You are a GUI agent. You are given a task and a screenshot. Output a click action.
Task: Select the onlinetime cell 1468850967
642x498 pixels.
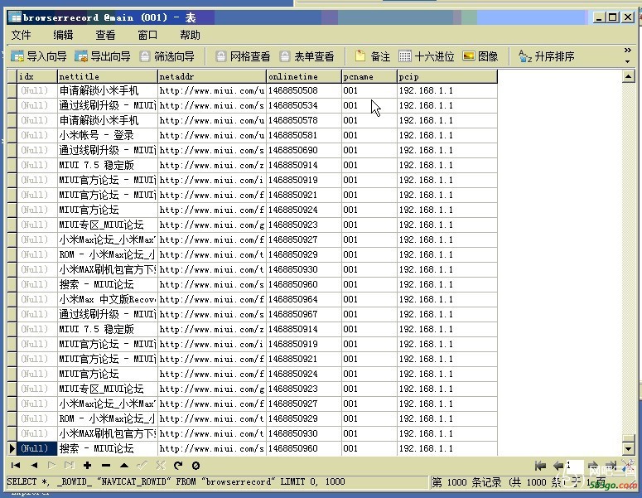click(x=304, y=314)
